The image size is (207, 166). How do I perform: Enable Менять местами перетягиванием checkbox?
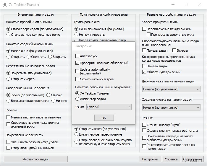[x=8, y=117]
